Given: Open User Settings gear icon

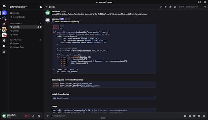Looking at the screenshot, I should pos(39,116).
